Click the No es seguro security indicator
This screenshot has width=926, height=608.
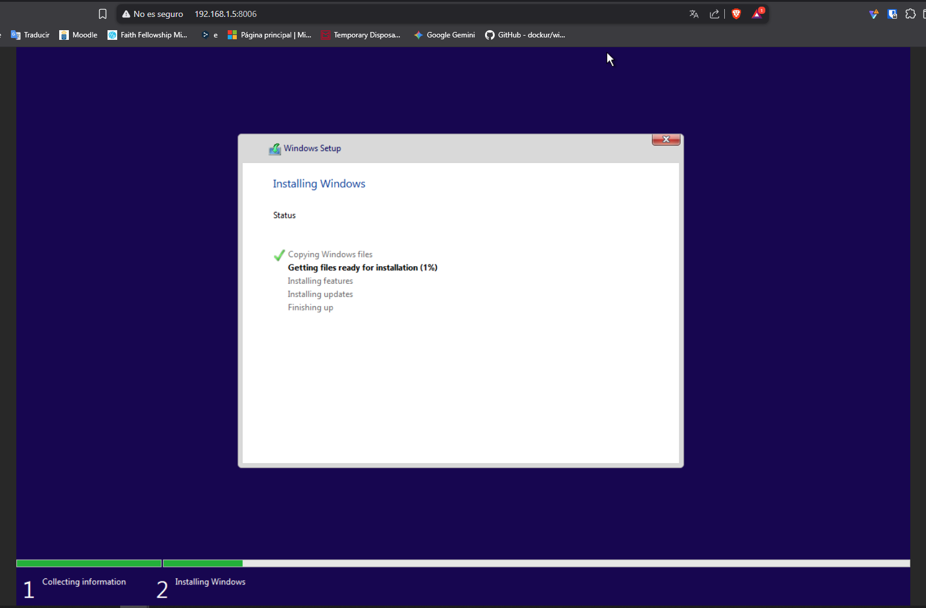click(152, 13)
